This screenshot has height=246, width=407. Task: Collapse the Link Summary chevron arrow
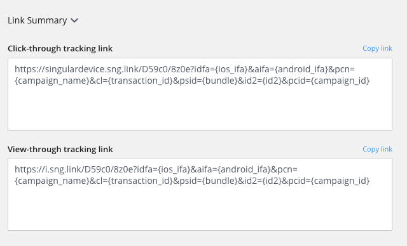[x=74, y=20]
